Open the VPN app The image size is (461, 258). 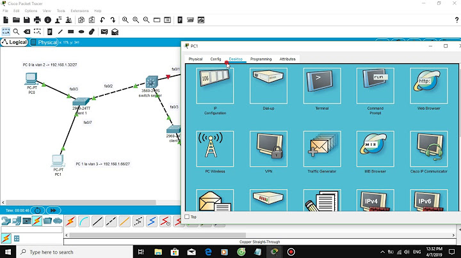click(x=268, y=149)
